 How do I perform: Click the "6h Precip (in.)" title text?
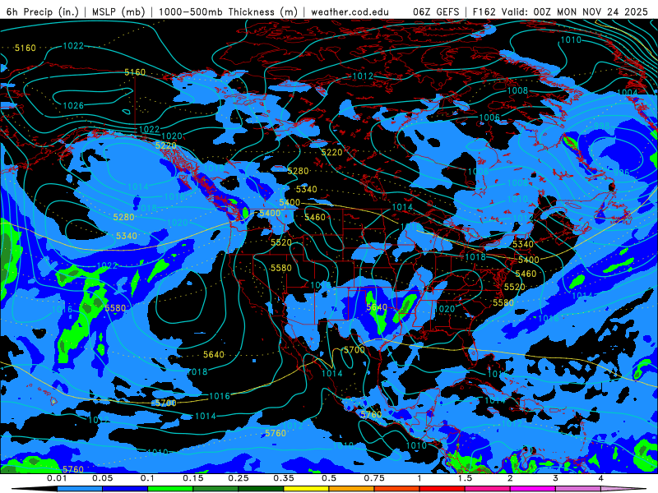(x=43, y=12)
